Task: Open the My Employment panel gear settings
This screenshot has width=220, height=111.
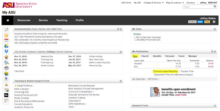Action: (x=212, y=51)
